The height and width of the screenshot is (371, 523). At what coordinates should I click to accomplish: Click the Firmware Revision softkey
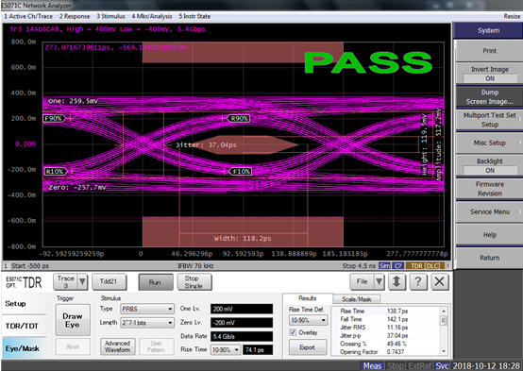(x=489, y=189)
